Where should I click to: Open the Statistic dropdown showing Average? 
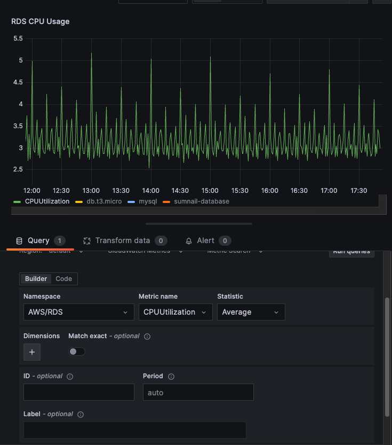pyautogui.click(x=251, y=312)
